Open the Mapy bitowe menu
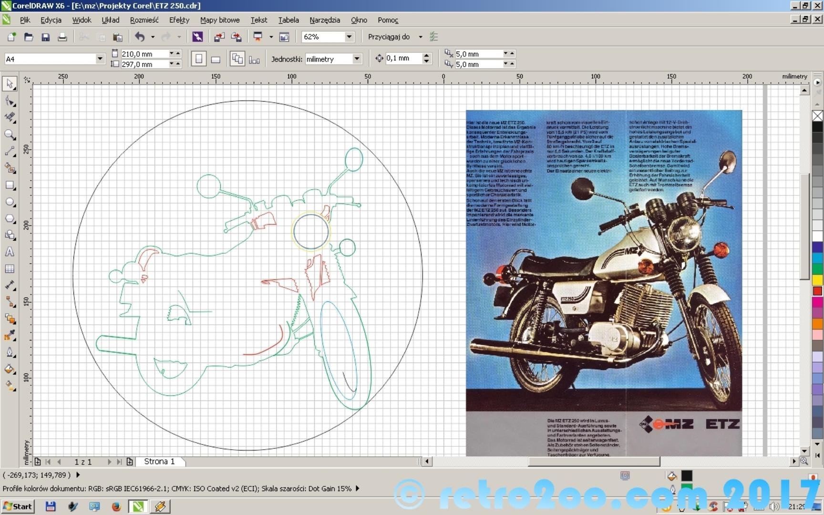824x515 pixels. pyautogui.click(x=219, y=20)
